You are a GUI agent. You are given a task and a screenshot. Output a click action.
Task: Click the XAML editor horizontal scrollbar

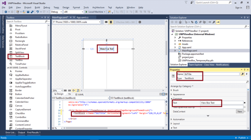[86, 128]
